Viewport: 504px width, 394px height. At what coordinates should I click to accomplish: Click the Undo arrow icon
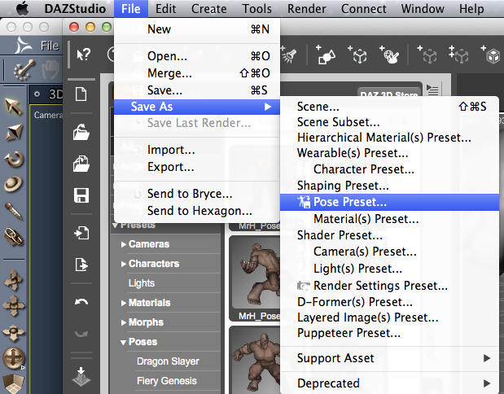pyautogui.click(x=81, y=302)
